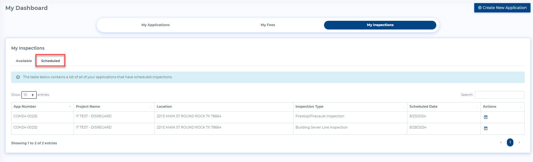Image resolution: width=533 pixels, height=162 pixels.
Task: Click the calendar icon for the 8/28/2024 inspection
Action: [x=486, y=128]
